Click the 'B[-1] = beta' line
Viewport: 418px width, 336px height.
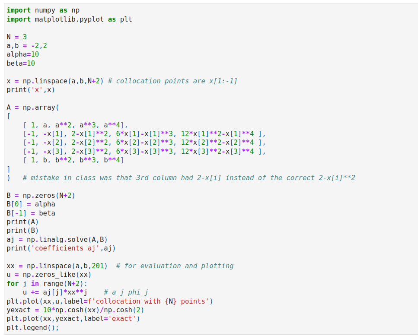[x=31, y=213]
